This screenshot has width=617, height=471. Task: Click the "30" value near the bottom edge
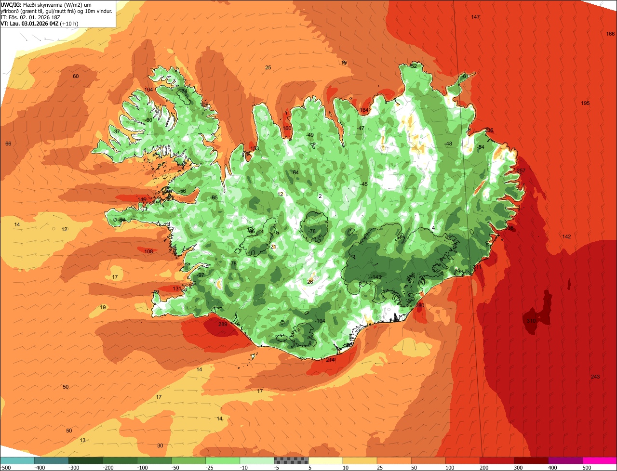click(160, 445)
